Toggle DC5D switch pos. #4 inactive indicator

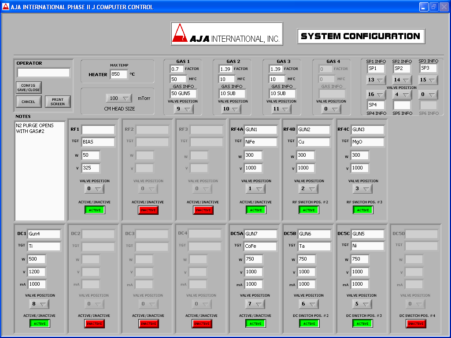pos(416,323)
